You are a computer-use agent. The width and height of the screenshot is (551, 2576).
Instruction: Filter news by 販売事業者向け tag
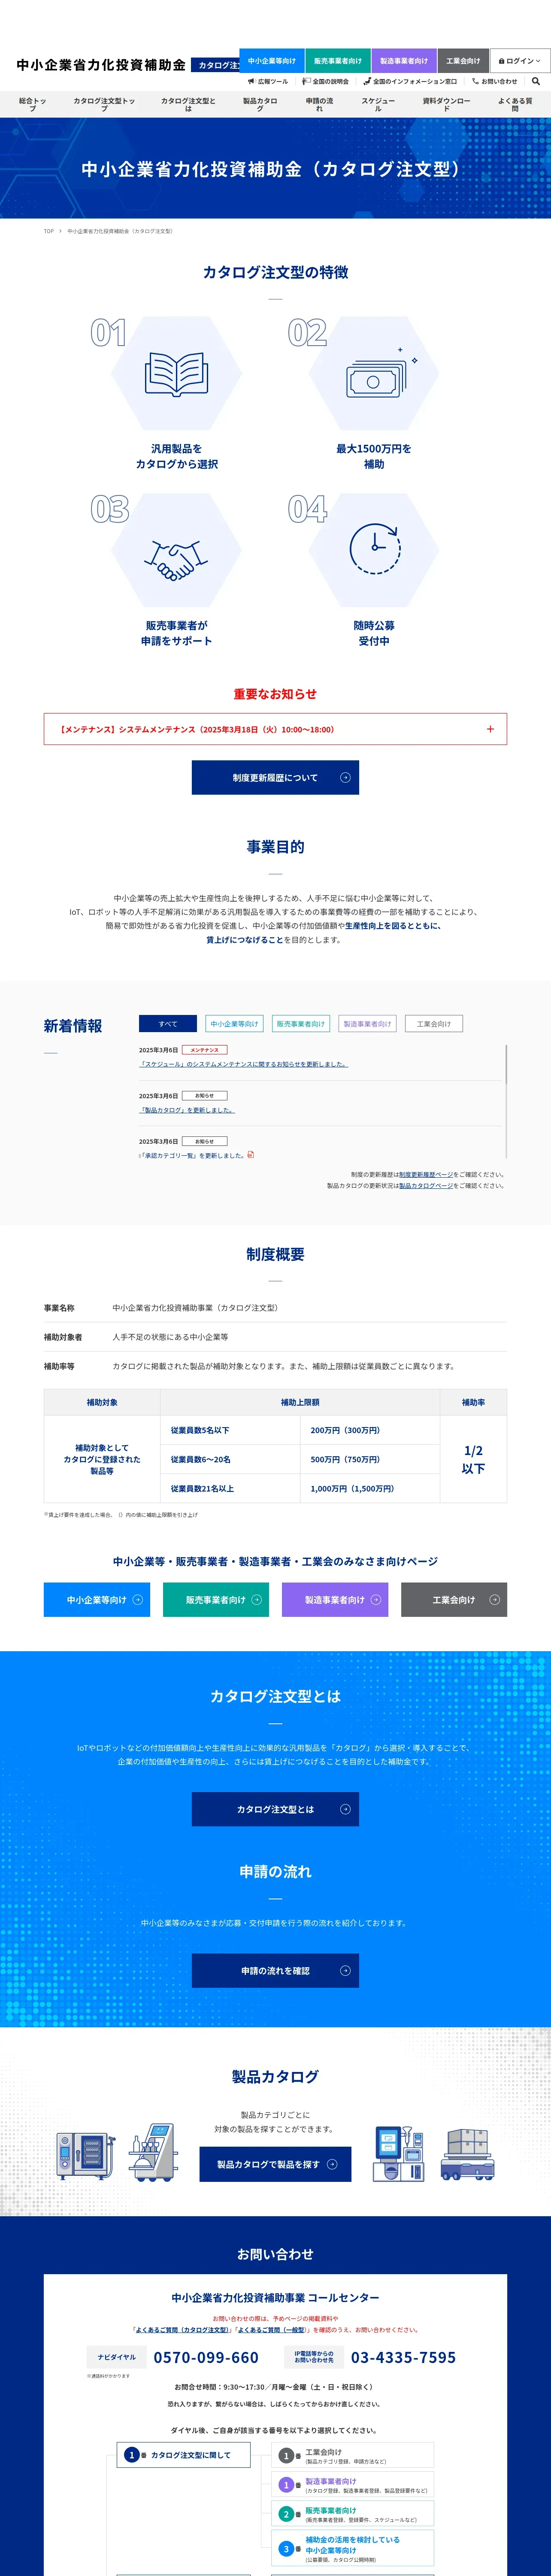[301, 1023]
